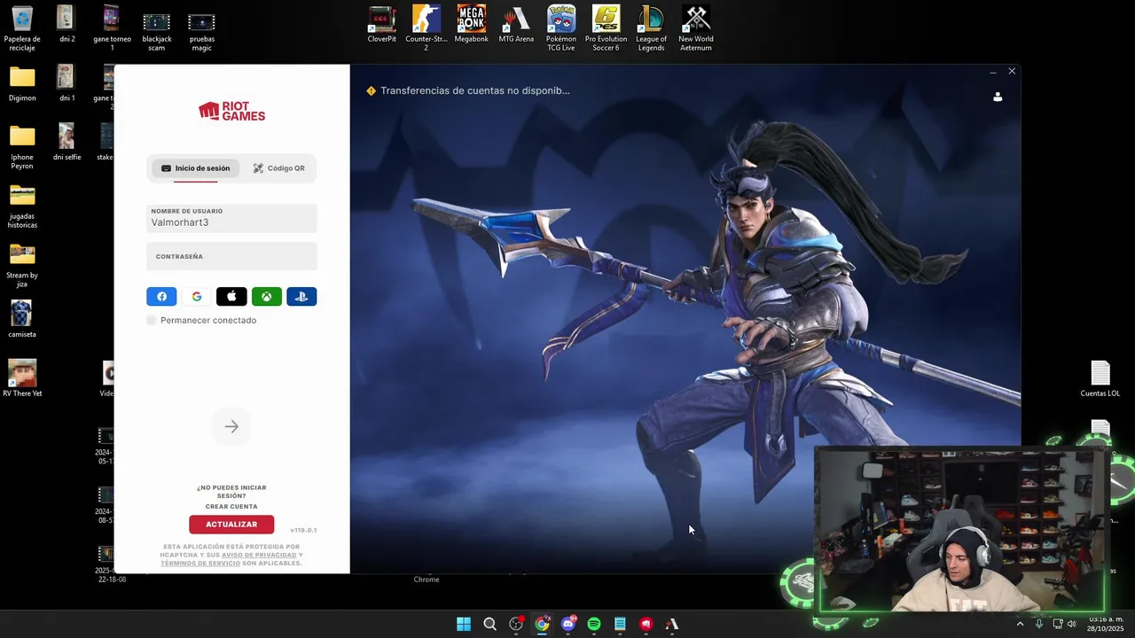1135x638 pixels.
Task: Select camiseta desktop file
Action: coord(22,320)
